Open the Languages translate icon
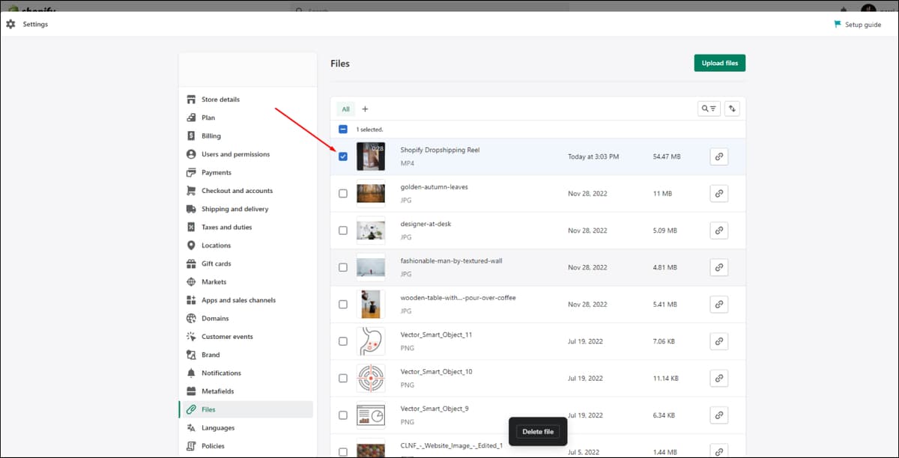This screenshot has width=899, height=458. 191,428
